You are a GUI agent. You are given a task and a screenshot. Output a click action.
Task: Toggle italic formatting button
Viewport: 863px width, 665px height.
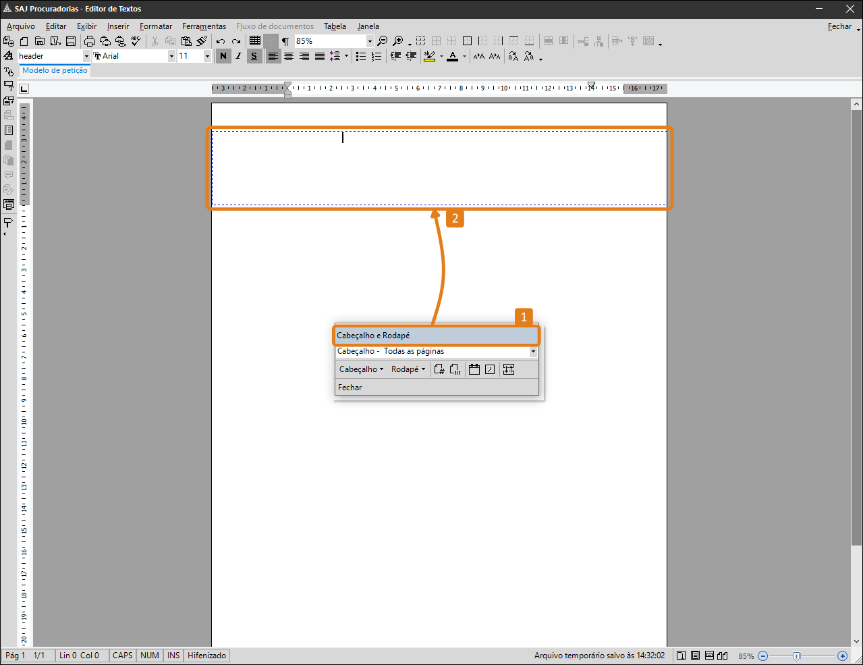(238, 56)
